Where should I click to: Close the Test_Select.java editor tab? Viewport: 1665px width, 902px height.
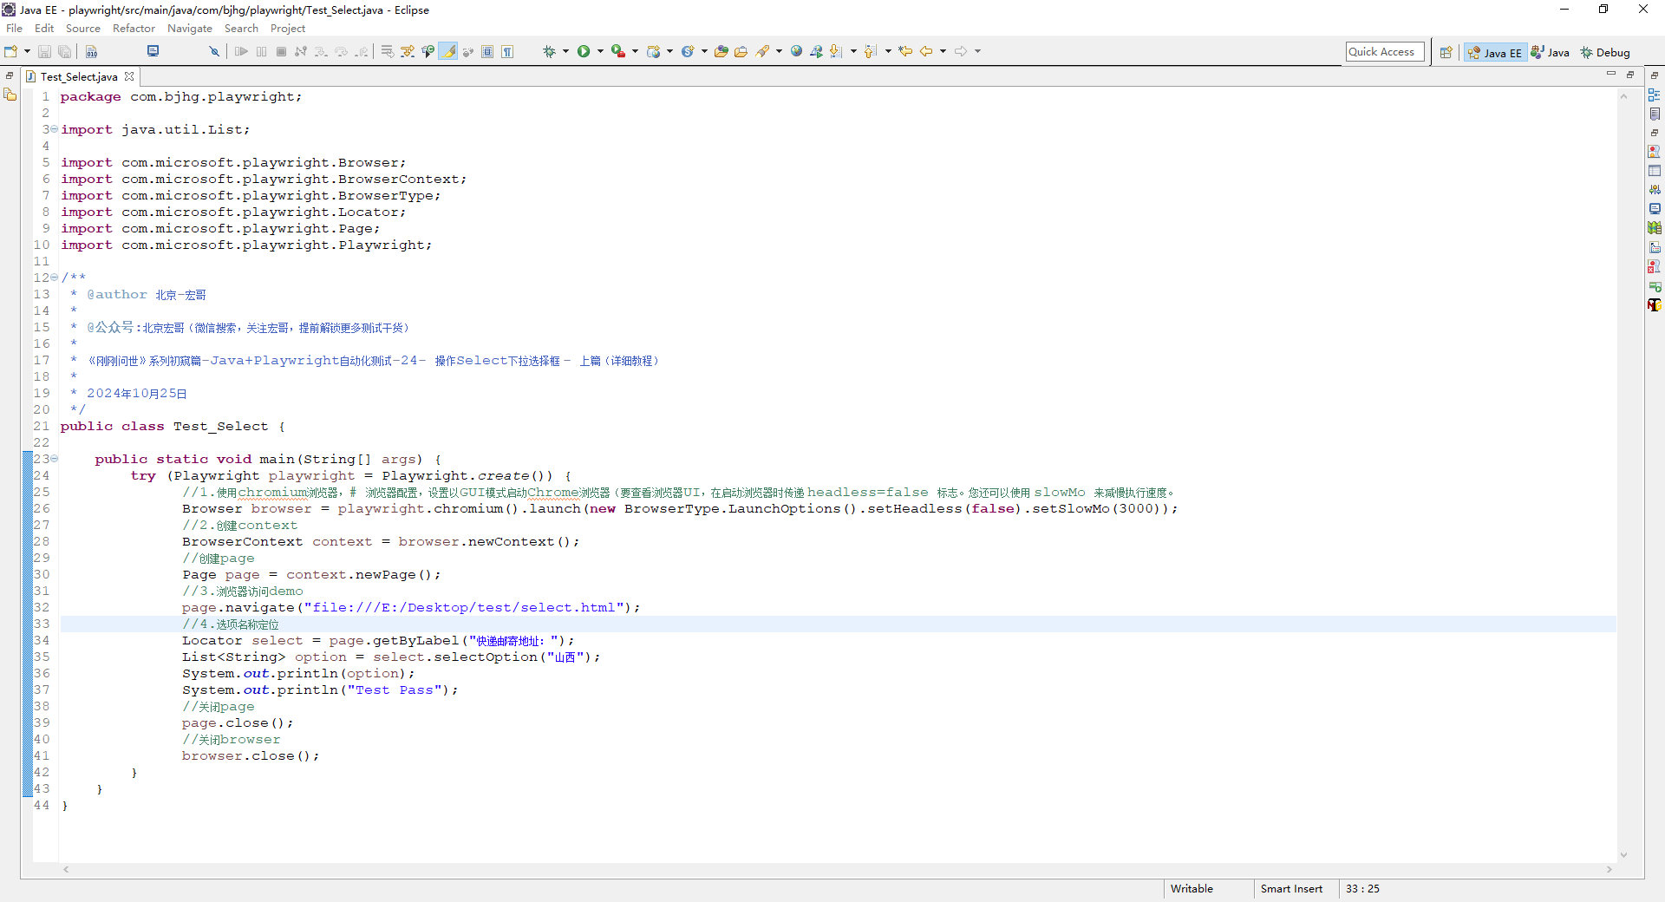point(129,77)
